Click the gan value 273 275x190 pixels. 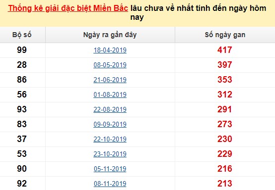click(225, 124)
